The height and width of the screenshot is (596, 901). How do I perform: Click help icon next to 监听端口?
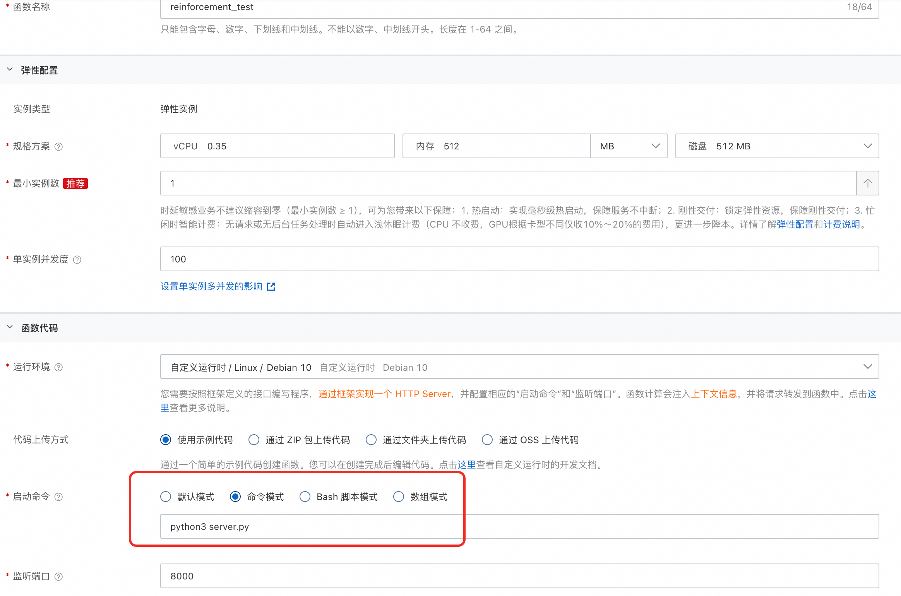58,577
